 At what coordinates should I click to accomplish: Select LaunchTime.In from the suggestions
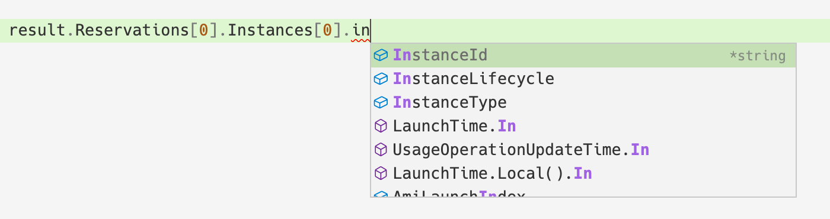point(583,126)
